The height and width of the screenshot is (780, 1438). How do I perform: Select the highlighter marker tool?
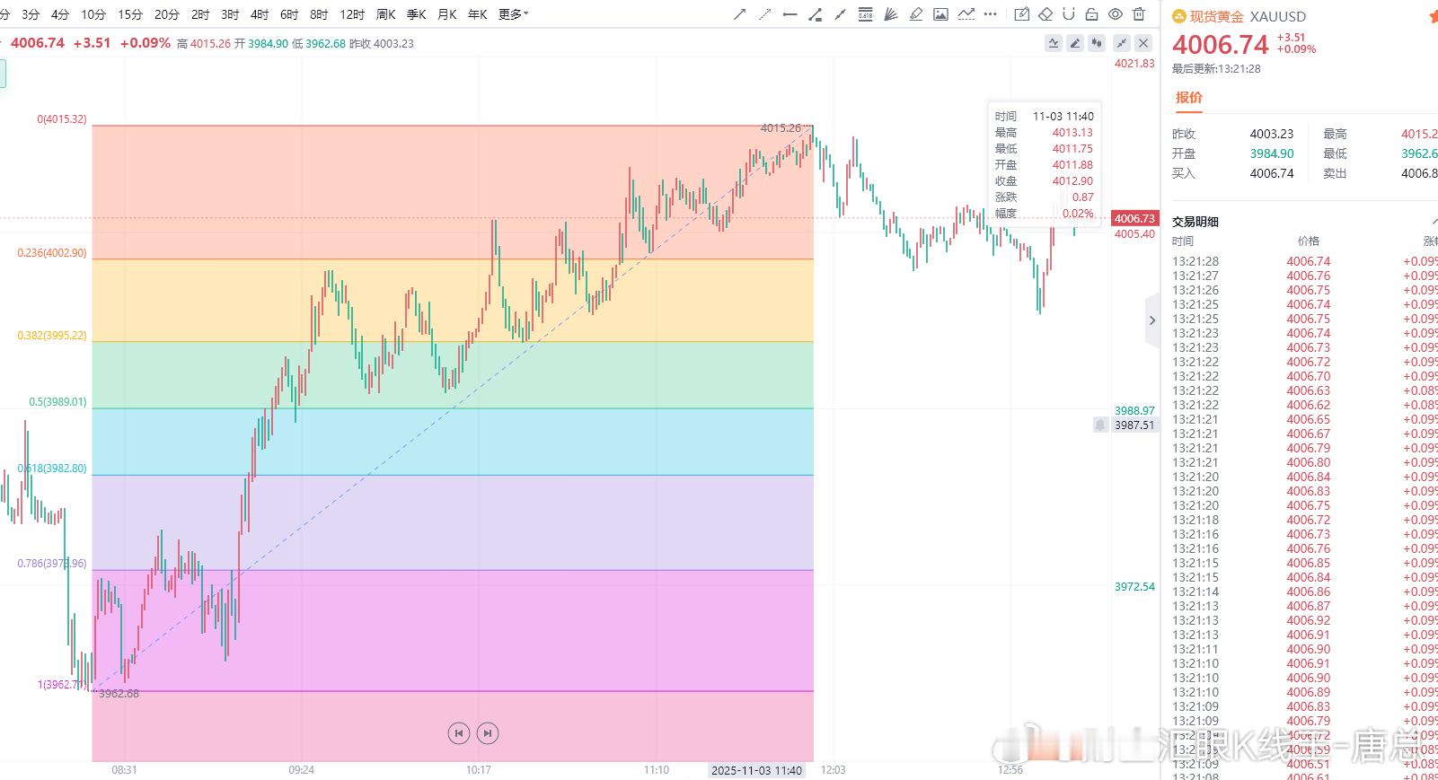click(916, 14)
